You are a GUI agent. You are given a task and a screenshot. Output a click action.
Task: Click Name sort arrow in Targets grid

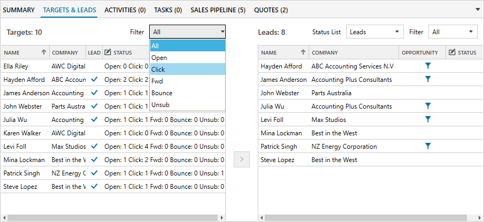coord(43,52)
